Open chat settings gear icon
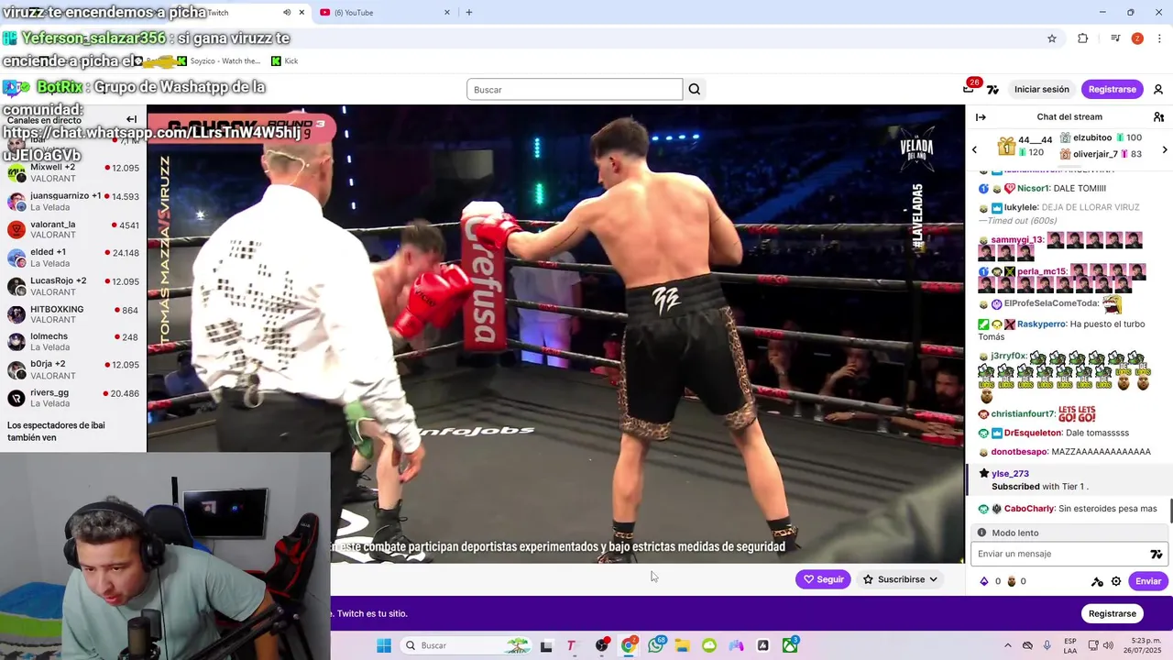This screenshot has height=660, width=1173. tap(1116, 581)
